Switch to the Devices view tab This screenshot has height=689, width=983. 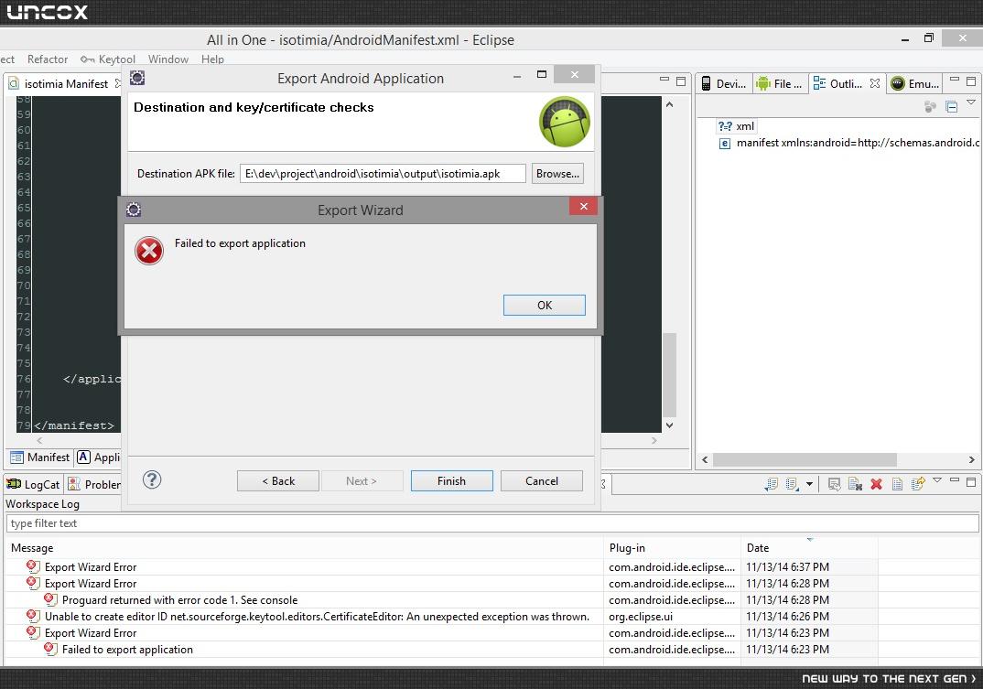pyautogui.click(x=723, y=83)
